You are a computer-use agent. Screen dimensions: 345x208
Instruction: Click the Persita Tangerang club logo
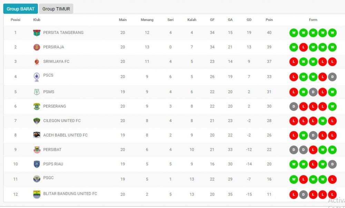tap(37, 33)
